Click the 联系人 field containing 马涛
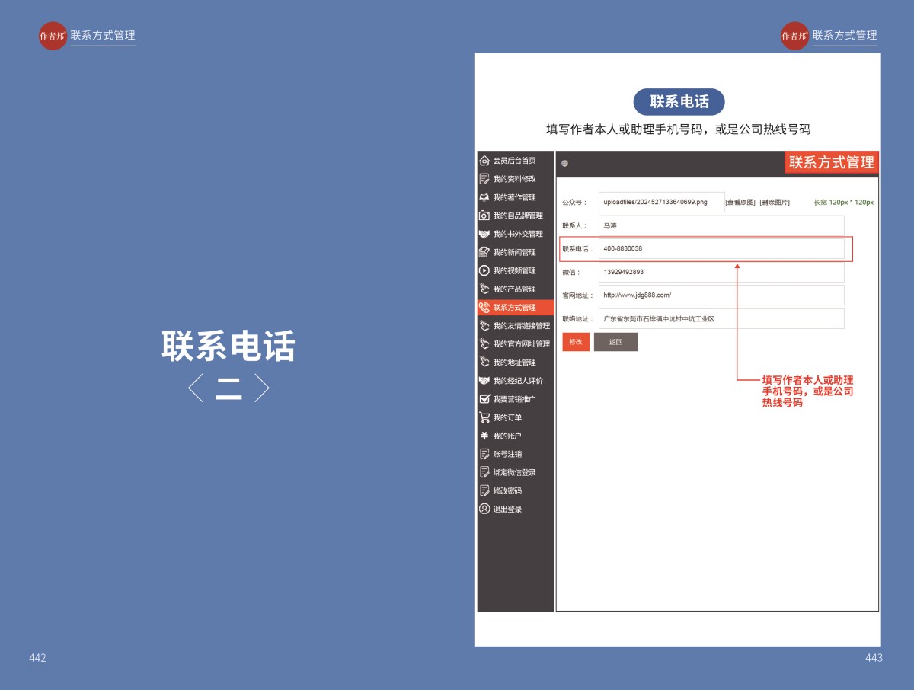 pyautogui.click(x=721, y=226)
